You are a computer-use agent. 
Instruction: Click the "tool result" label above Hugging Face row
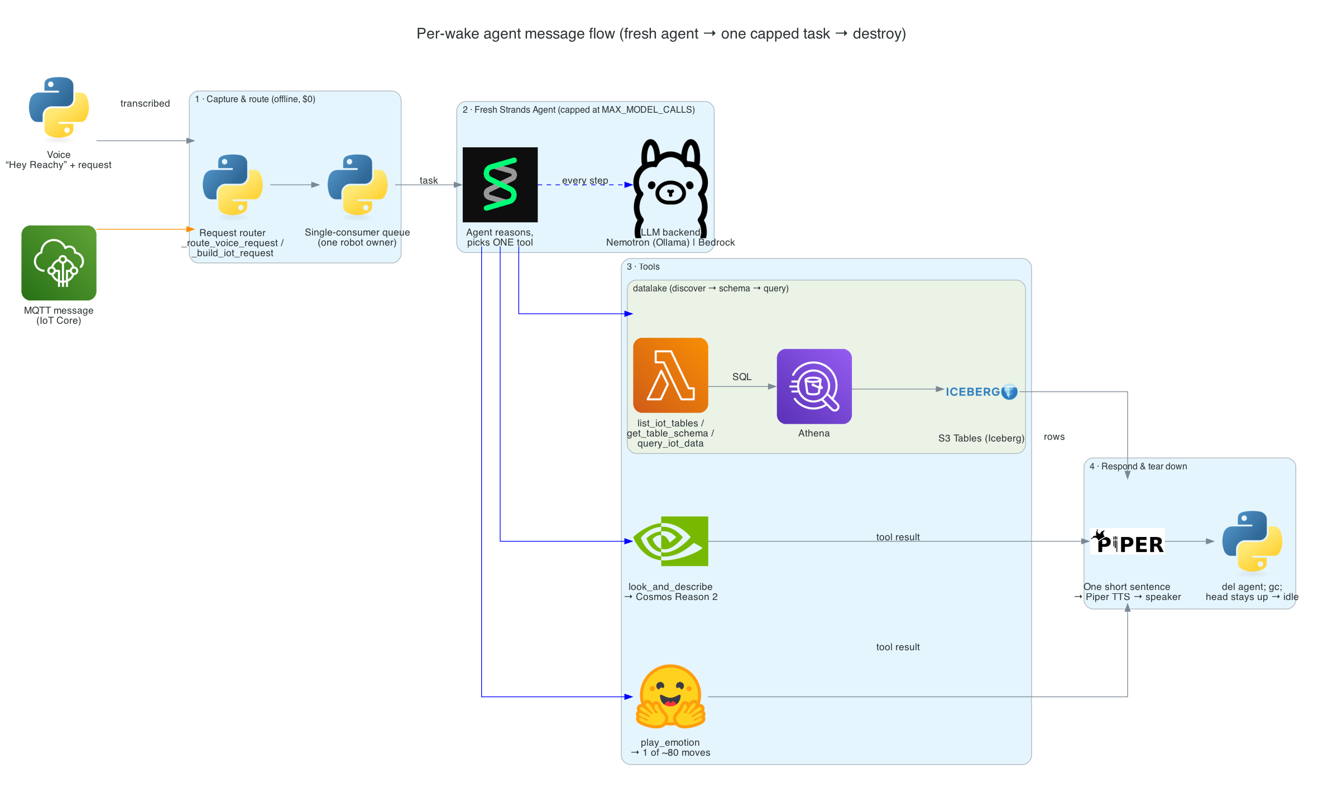tap(898, 647)
